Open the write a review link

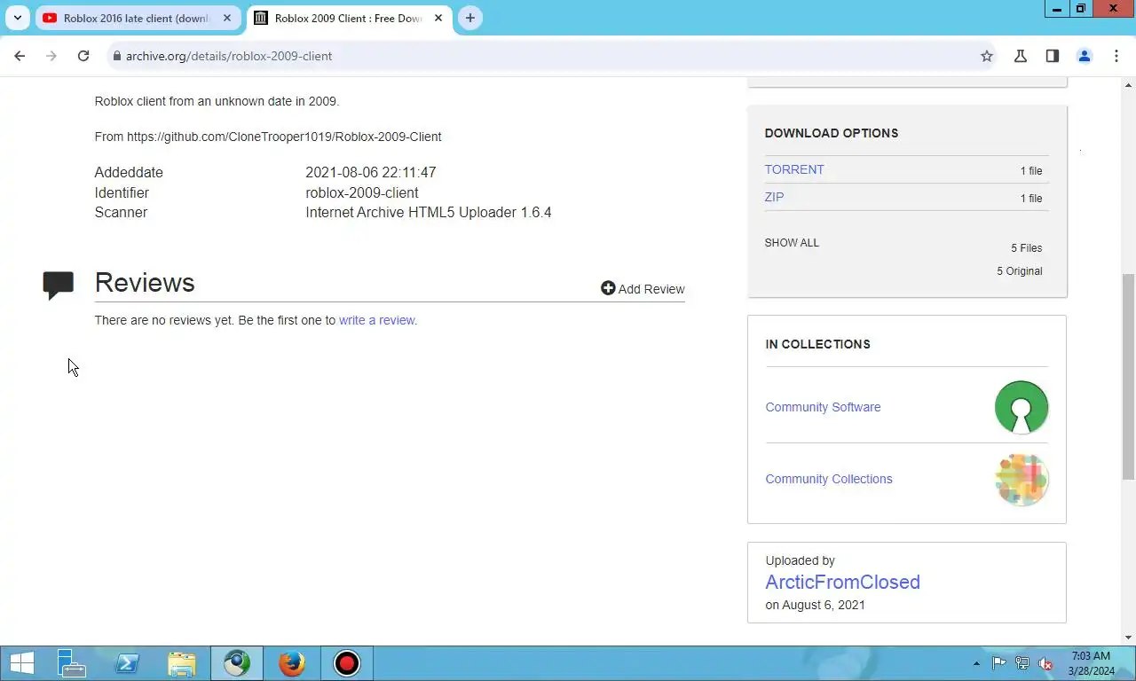click(376, 320)
